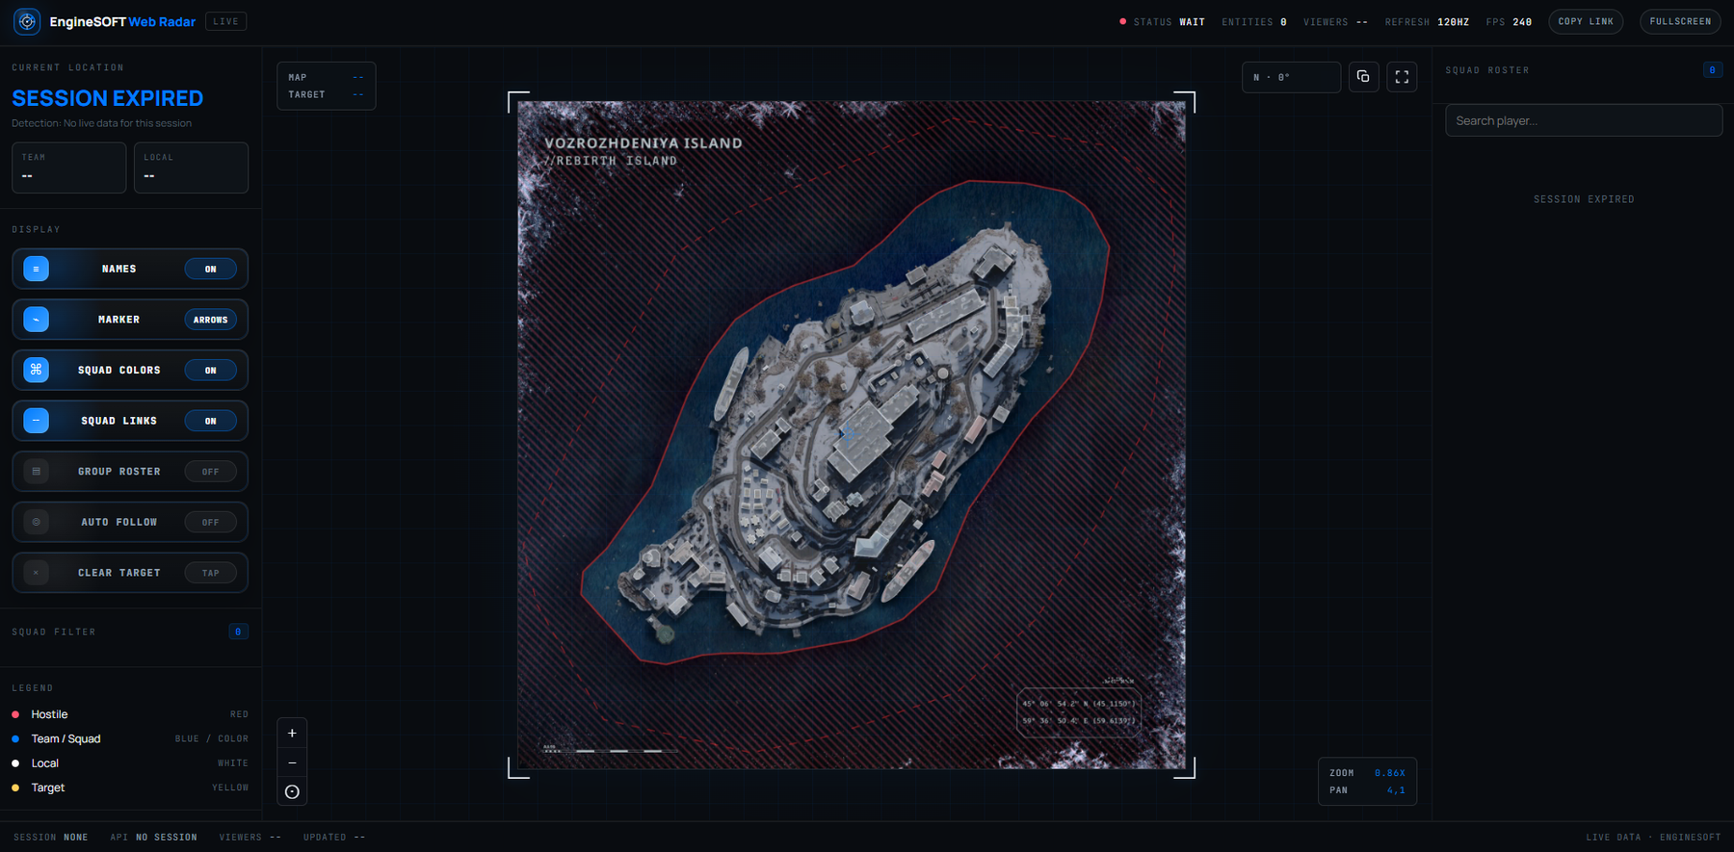Click the 'No live data for this session' text
Screen dimensions: 1734x852
127,123
